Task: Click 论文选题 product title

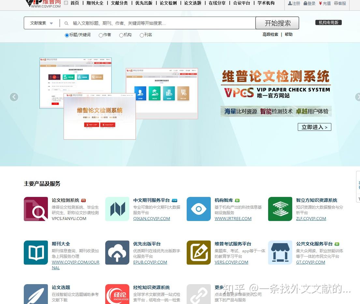Action: pos(61,287)
